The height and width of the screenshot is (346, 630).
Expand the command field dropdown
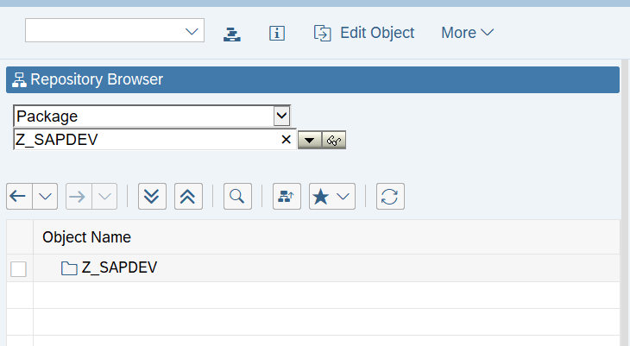tap(192, 31)
